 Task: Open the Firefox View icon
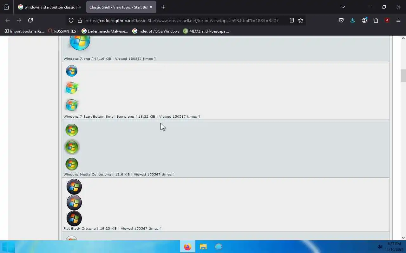pyautogui.click(x=6, y=7)
